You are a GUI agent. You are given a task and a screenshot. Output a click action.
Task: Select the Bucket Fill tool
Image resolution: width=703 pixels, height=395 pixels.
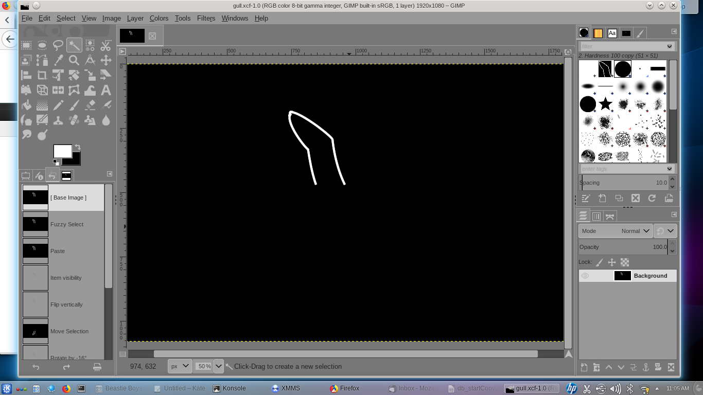26,105
